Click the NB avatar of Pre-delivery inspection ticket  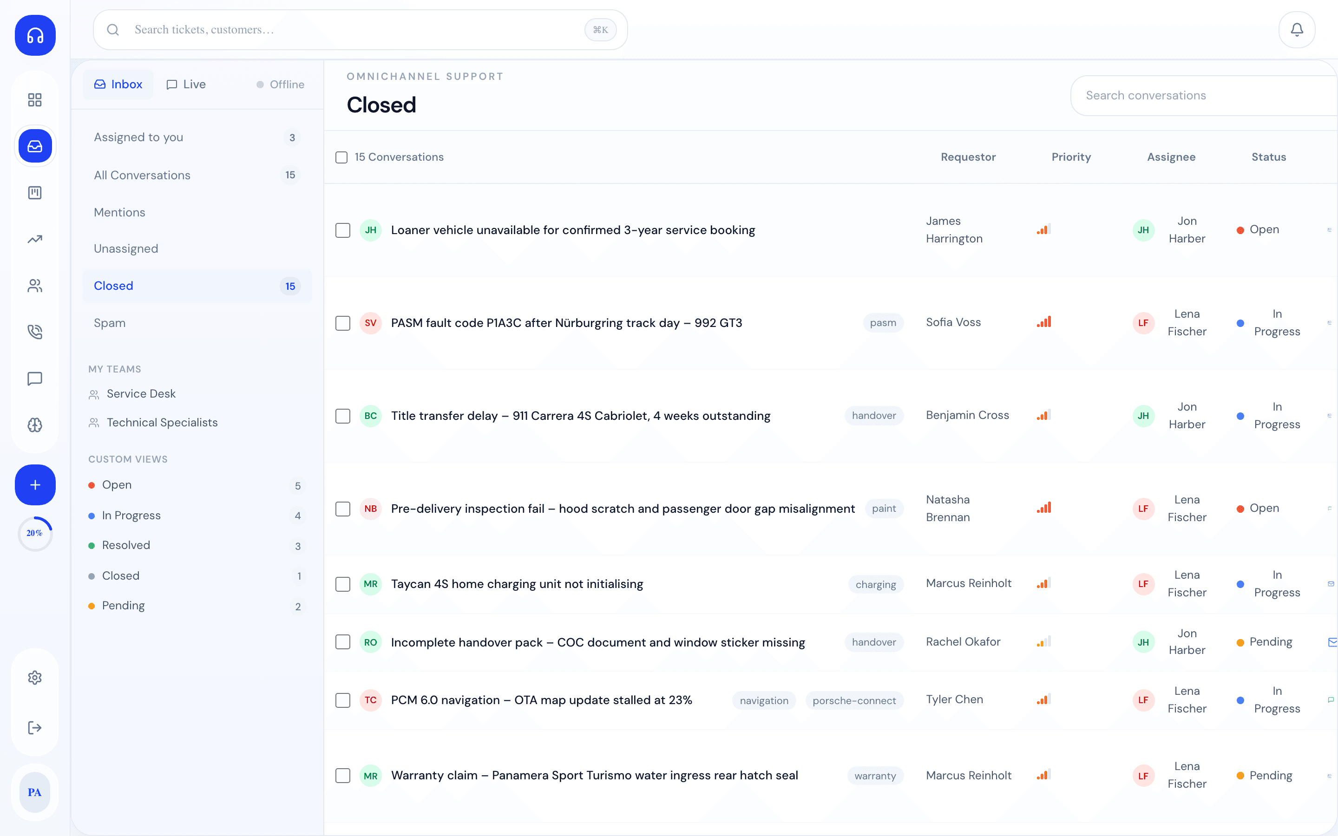coord(370,509)
